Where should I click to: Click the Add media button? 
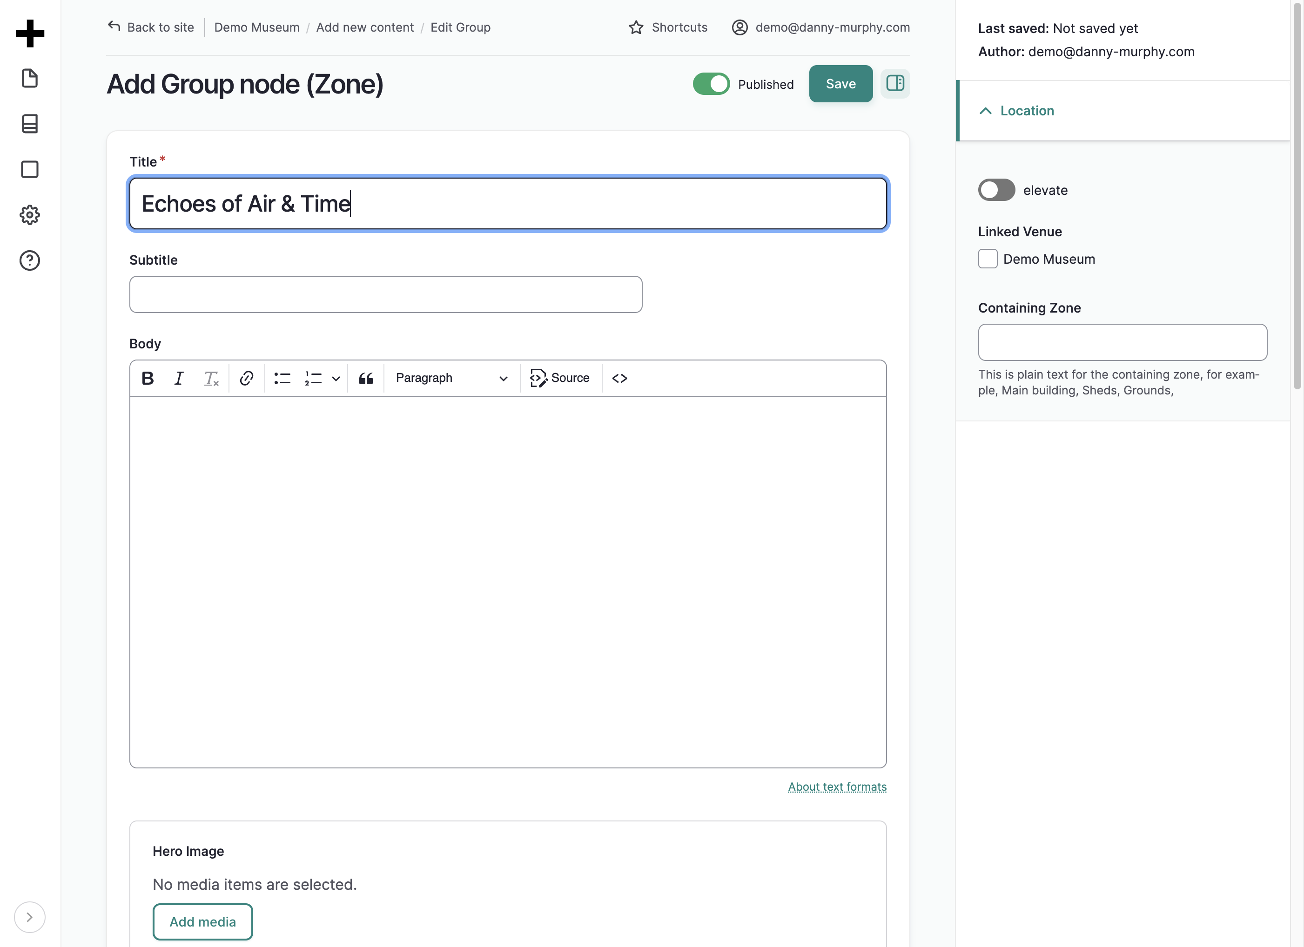[x=202, y=922]
